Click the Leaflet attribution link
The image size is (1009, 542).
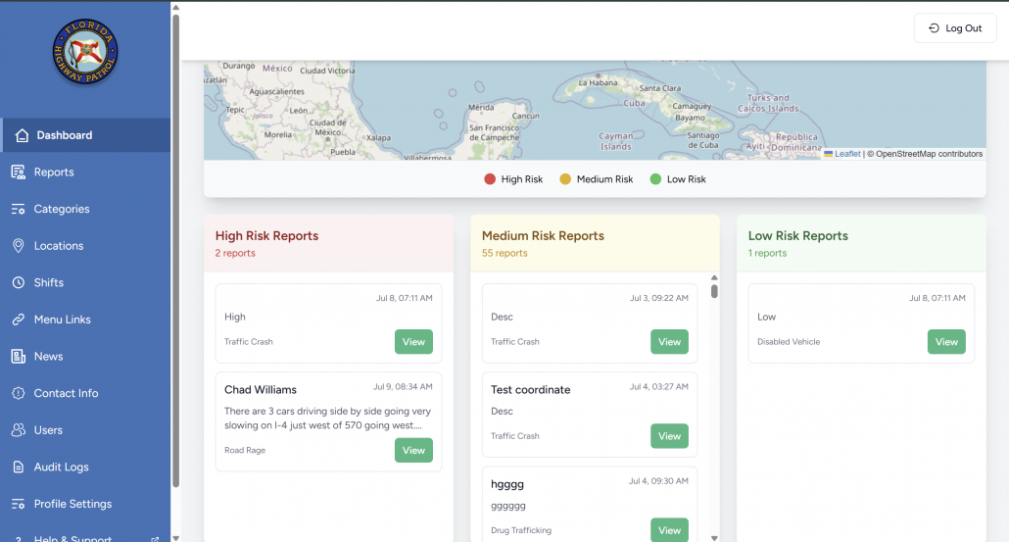(x=847, y=154)
